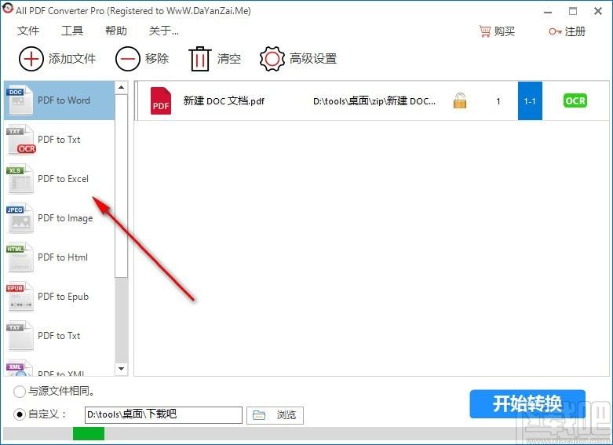Click the green OCR badge in the file row
The height and width of the screenshot is (445, 613).
click(x=575, y=101)
